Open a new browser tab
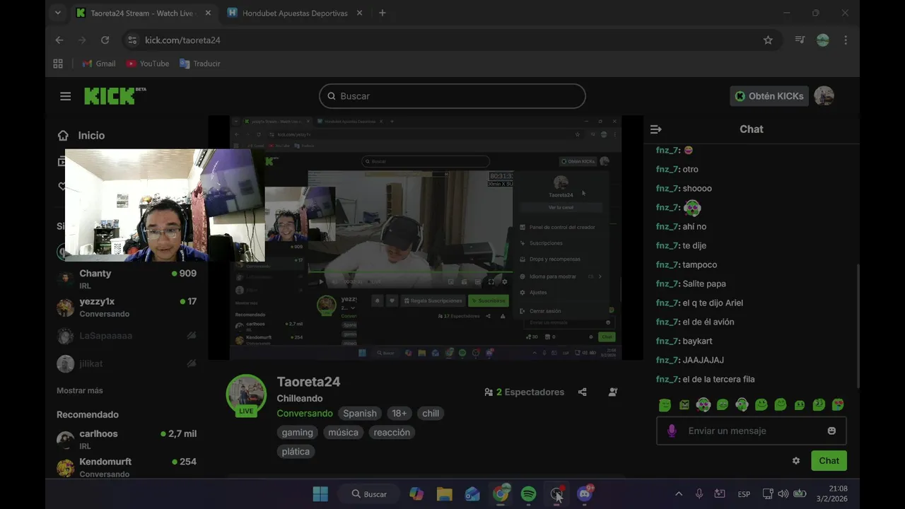 [382, 13]
